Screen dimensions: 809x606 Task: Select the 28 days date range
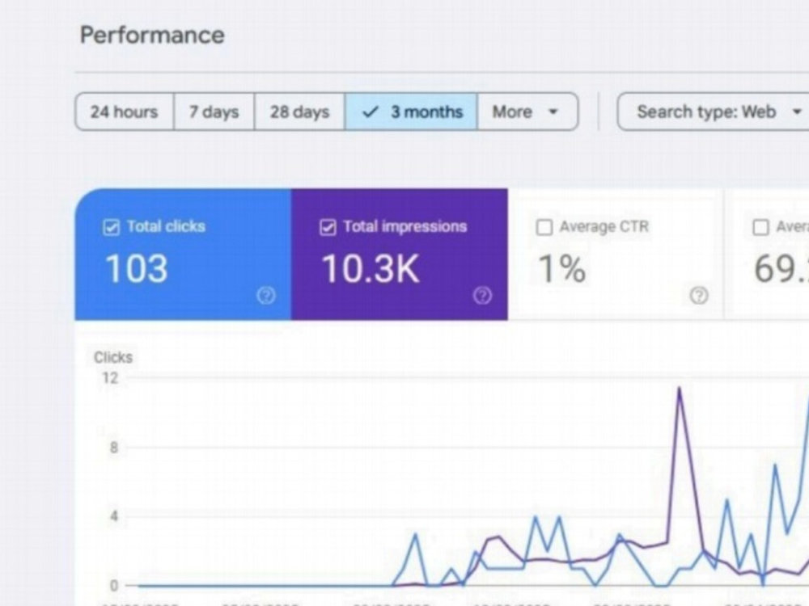point(300,112)
